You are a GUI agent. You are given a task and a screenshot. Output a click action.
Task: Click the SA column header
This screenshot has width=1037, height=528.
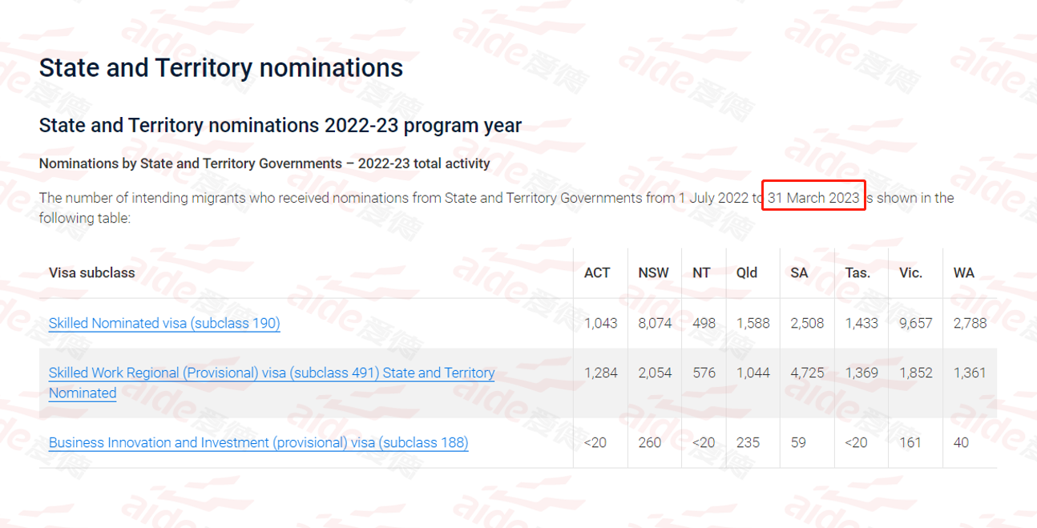[799, 272]
